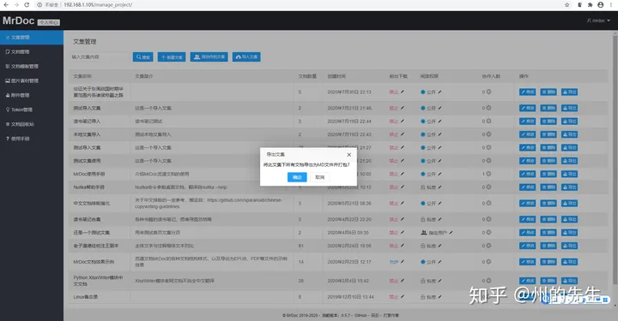Open the 打赏作者 link in the footer
The width and height of the screenshot is (618, 321).
pos(391,315)
